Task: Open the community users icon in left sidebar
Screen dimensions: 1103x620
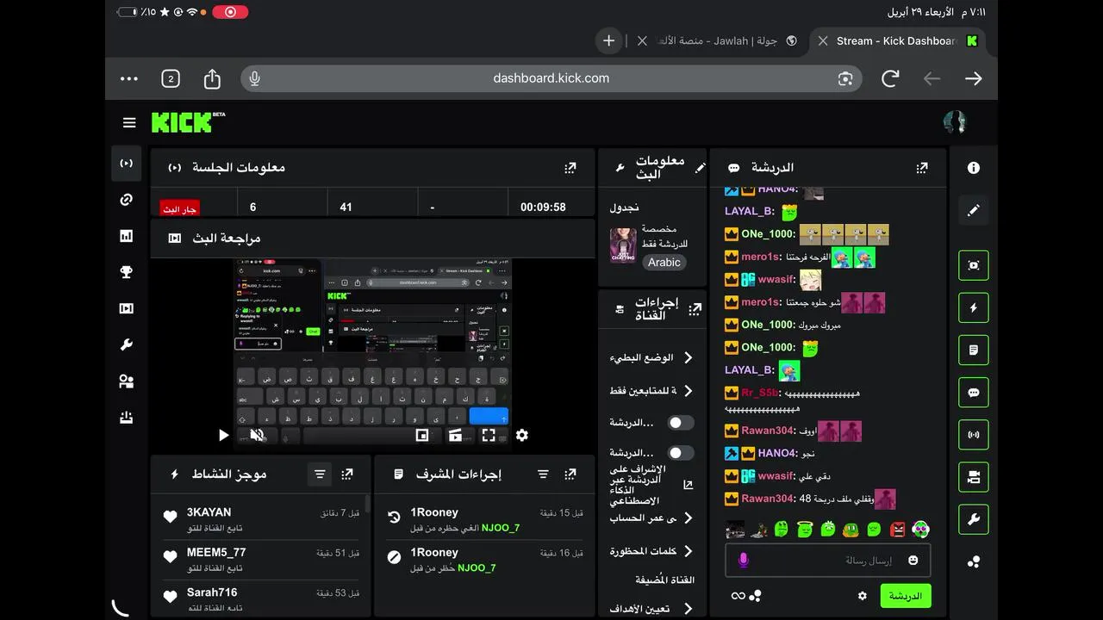Action: coord(127,381)
